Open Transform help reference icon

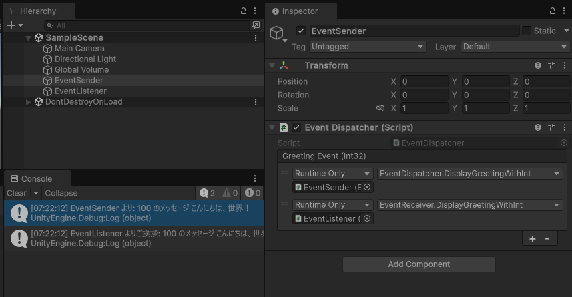coord(538,65)
